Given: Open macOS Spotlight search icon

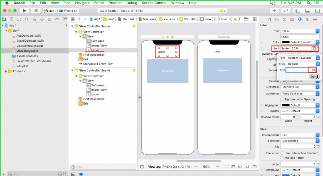Looking at the screenshot, I should pos(308,3).
